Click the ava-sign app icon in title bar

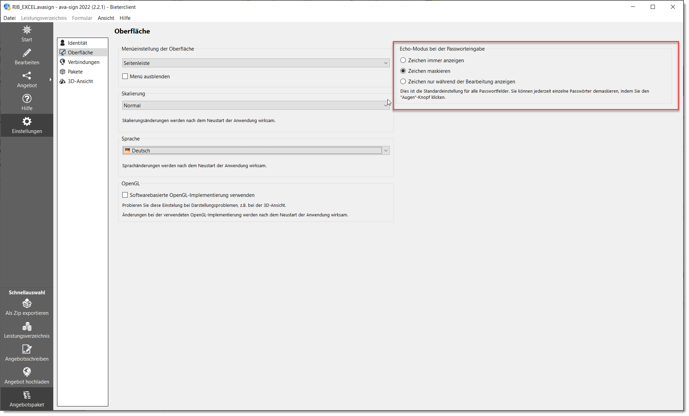(x=7, y=7)
